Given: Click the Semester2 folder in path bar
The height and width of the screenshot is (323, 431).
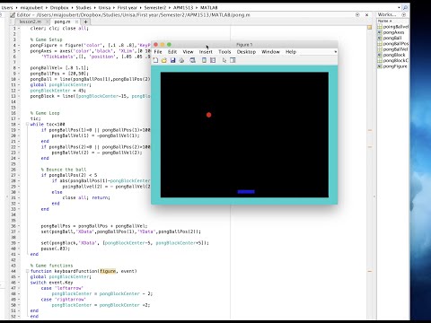Looking at the screenshot, I should [x=155, y=7].
